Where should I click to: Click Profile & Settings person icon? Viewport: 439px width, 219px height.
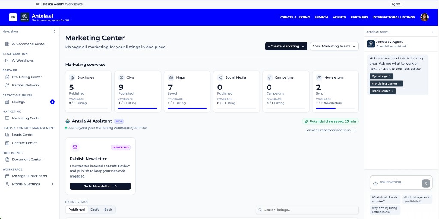[x=7, y=184]
